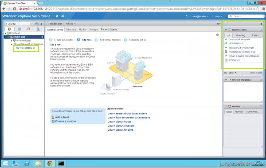Select the Getting Started tab

55,30
